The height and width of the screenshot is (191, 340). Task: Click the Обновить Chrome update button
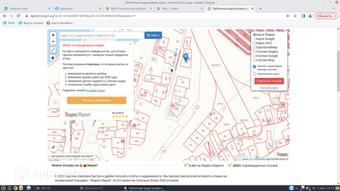(x=326, y=16)
